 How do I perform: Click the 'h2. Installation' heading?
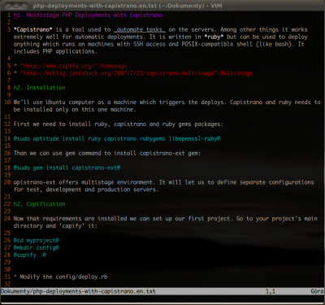(x=40, y=88)
